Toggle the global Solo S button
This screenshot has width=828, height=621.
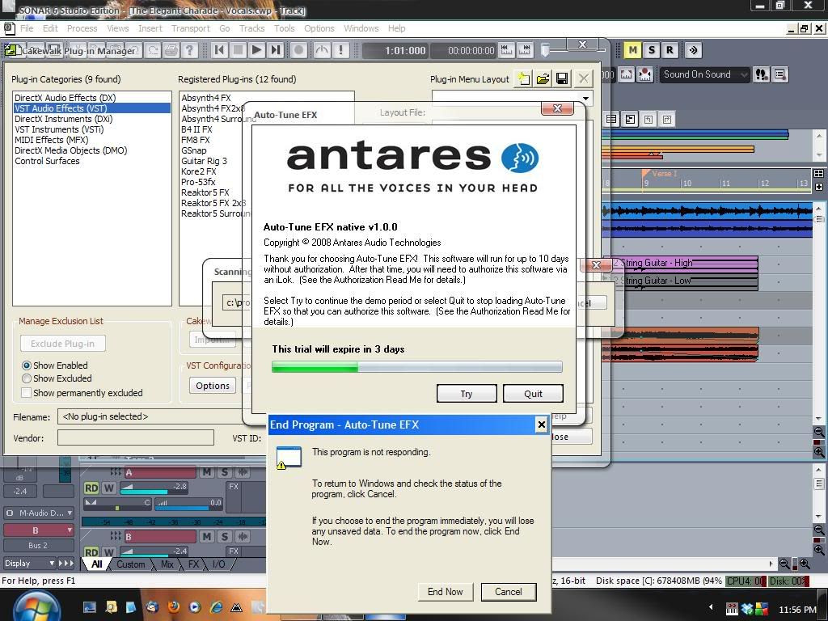[x=652, y=50]
